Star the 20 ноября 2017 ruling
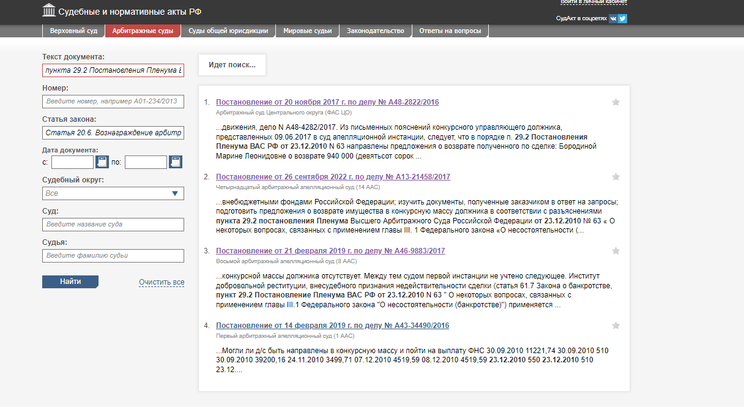The width and height of the screenshot is (744, 407). pyautogui.click(x=616, y=102)
